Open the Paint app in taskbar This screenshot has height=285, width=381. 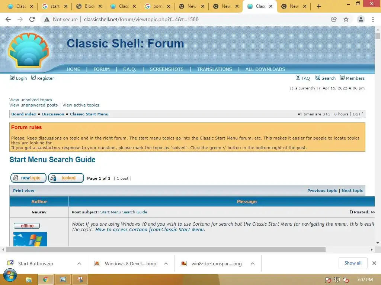[x=80, y=279]
